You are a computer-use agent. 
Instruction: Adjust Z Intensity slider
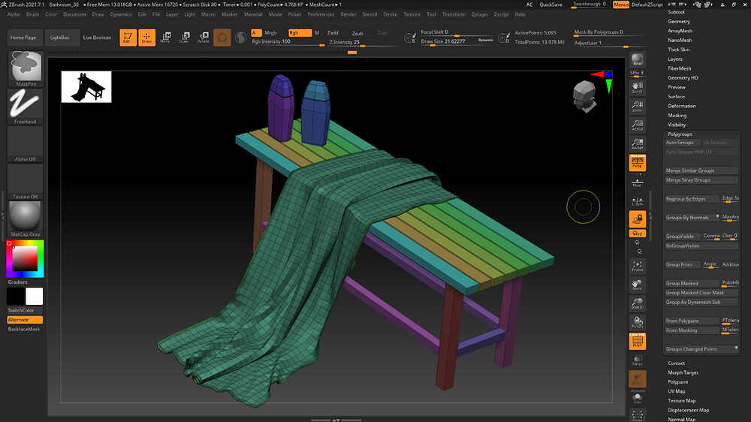pyautogui.click(x=363, y=43)
